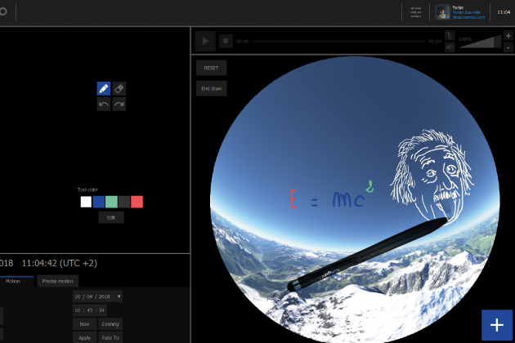
Task: Click the blue plus add button
Action: [x=497, y=325]
